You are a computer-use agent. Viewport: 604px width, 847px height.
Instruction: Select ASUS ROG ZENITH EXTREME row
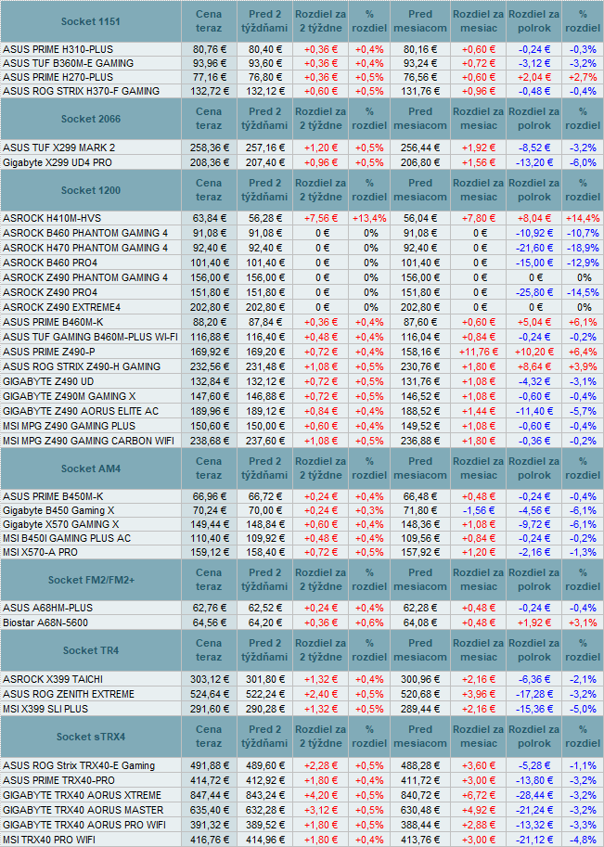pos(69,694)
